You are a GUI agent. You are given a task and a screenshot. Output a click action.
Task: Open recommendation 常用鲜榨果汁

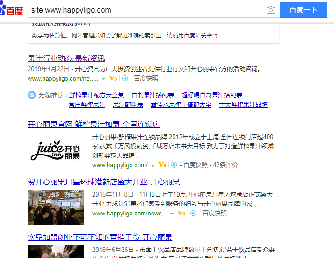point(87,104)
